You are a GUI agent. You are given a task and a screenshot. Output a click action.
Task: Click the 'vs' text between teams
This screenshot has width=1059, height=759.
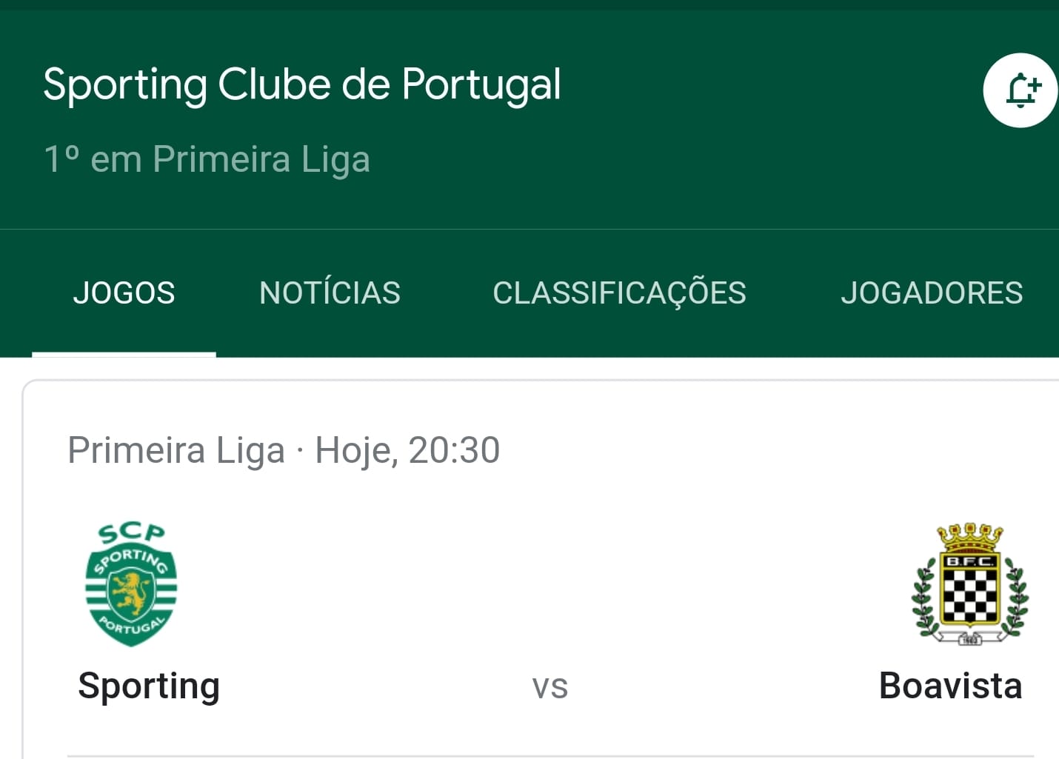[x=549, y=688]
